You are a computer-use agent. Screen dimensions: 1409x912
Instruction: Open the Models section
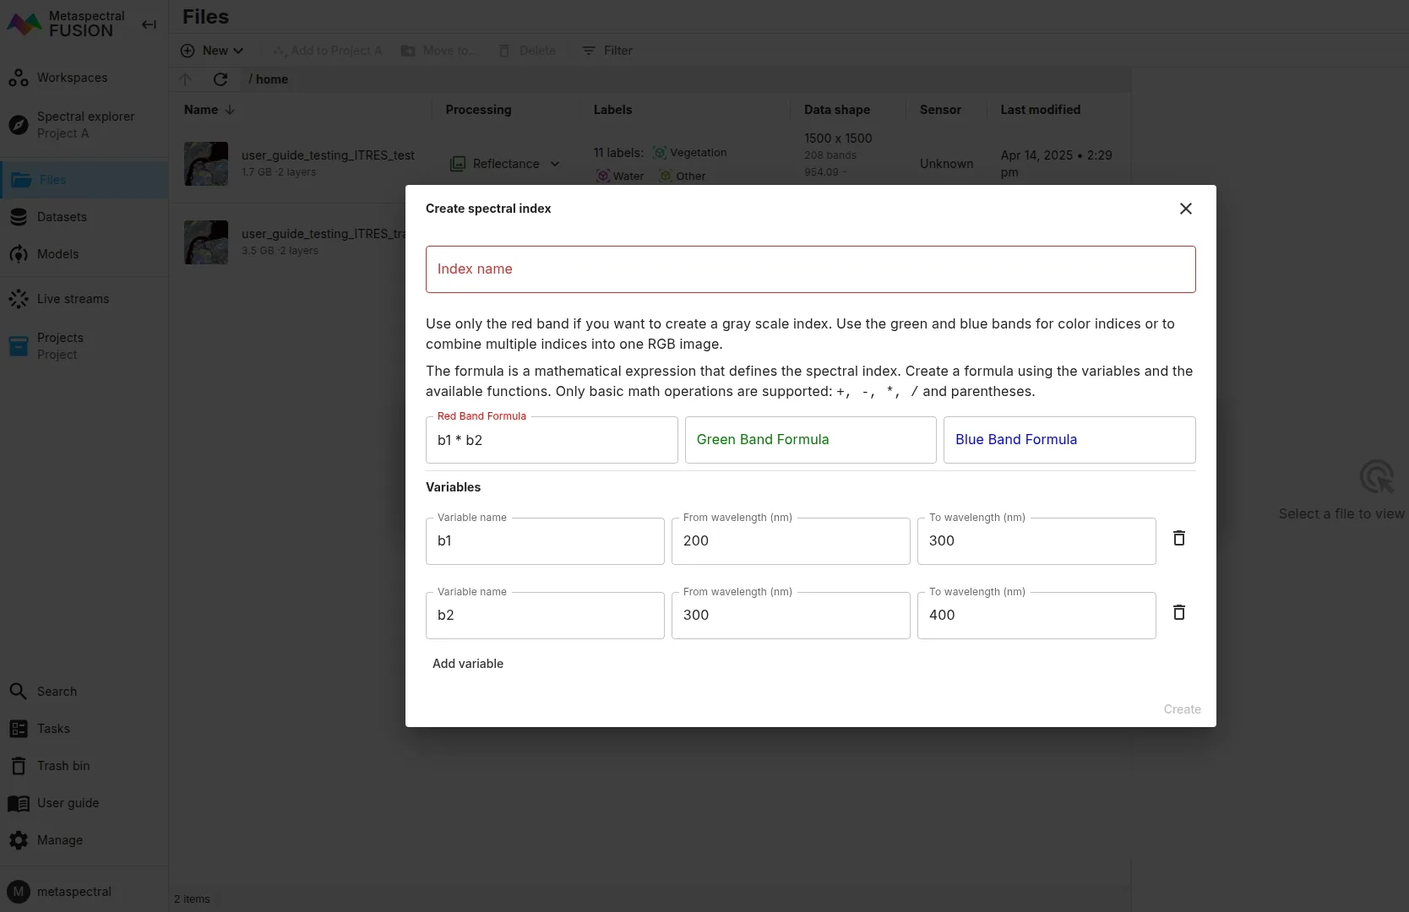57,254
